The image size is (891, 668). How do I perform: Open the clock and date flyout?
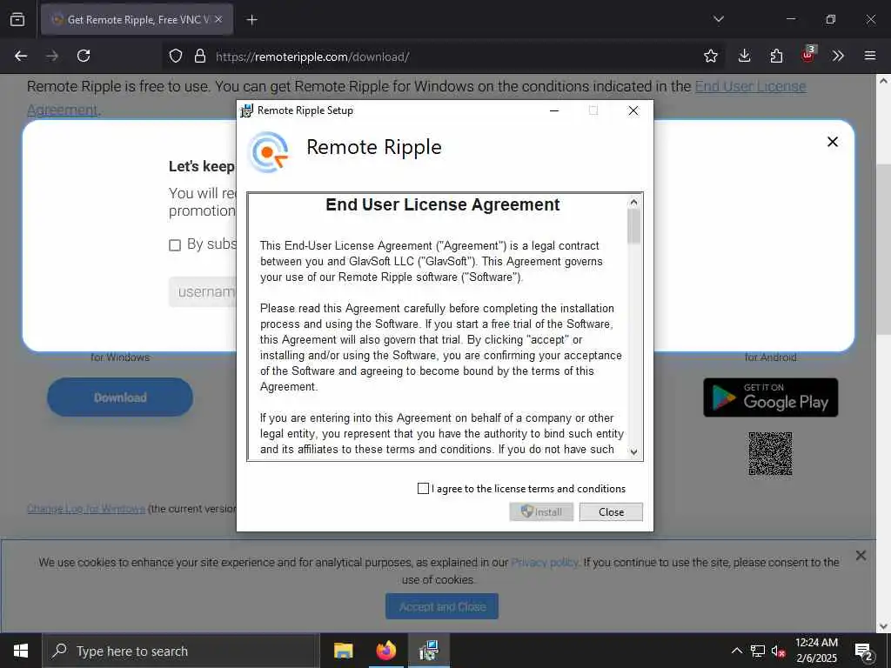point(816,651)
